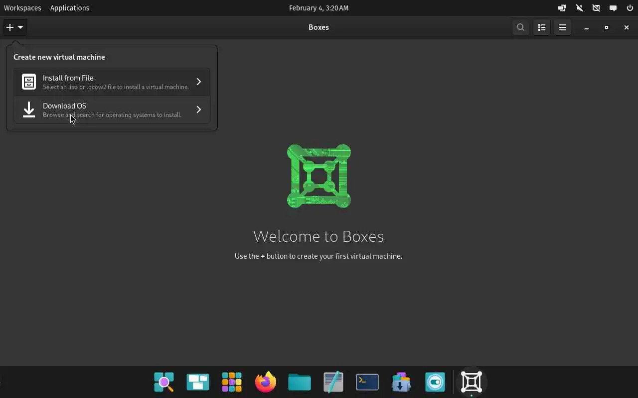Open the Terminal from dock
Screen dimensions: 638x398
pos(367,382)
